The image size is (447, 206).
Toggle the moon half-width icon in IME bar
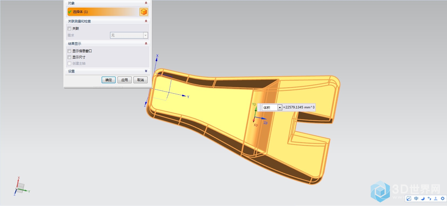[423, 198]
